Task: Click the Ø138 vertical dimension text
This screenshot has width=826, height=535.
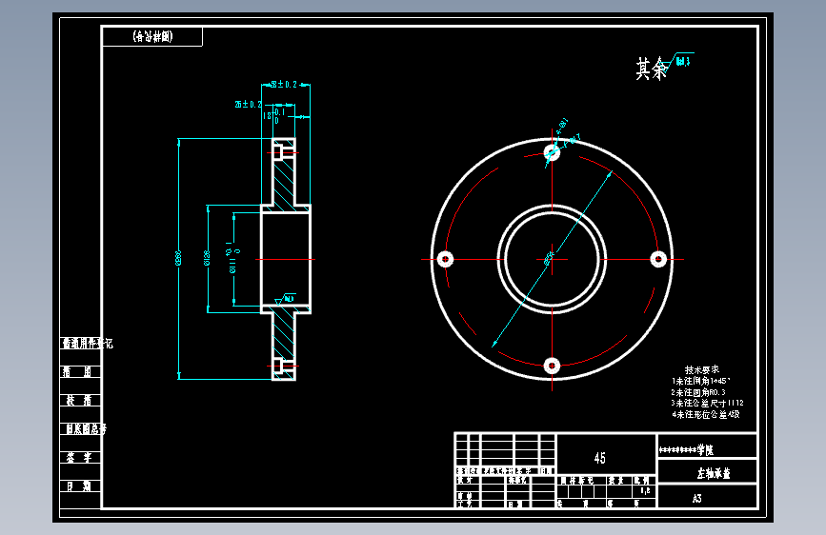Action: (207, 258)
